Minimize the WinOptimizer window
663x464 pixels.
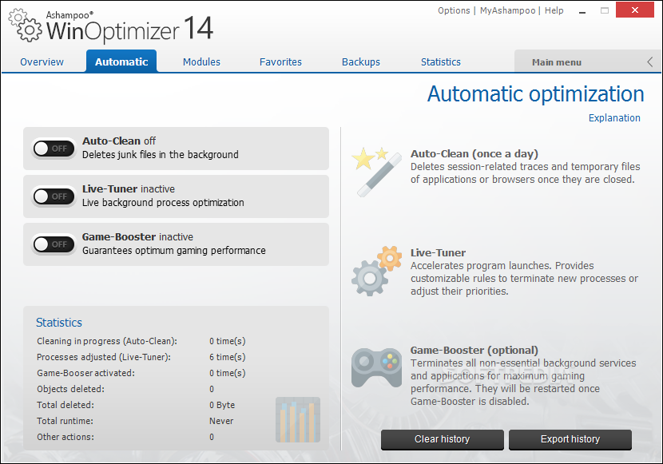click(x=582, y=10)
